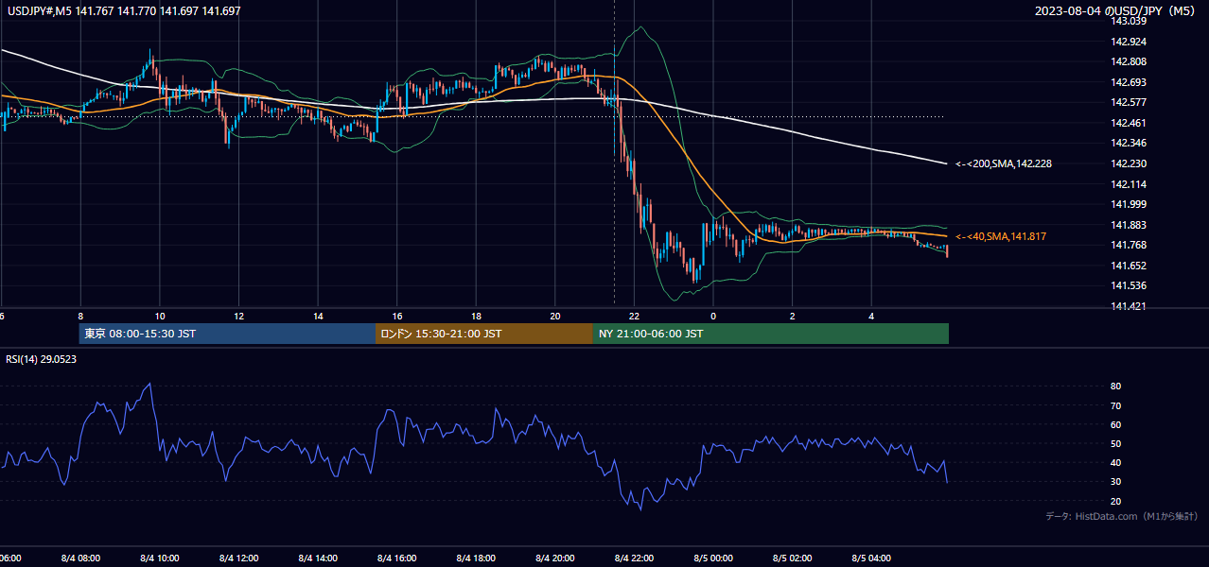Viewport: 1209px width, 567px height.
Task: Click the 141.768 price axis label
Action: click(x=1129, y=246)
